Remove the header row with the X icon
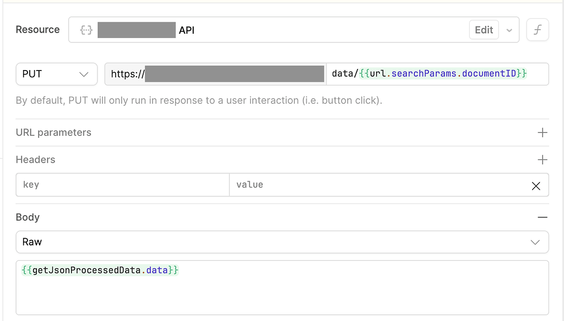Image resolution: width=564 pixels, height=321 pixels. [x=536, y=186]
